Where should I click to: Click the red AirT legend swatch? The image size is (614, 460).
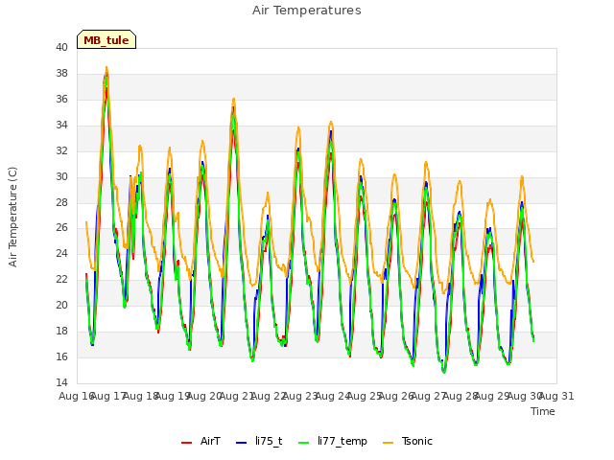point(186,442)
